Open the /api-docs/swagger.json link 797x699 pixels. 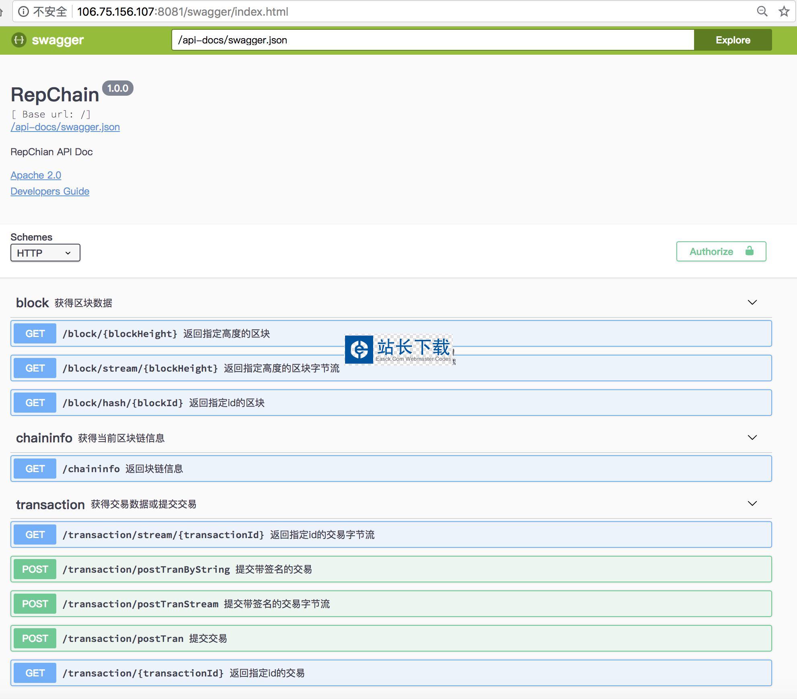click(x=65, y=127)
